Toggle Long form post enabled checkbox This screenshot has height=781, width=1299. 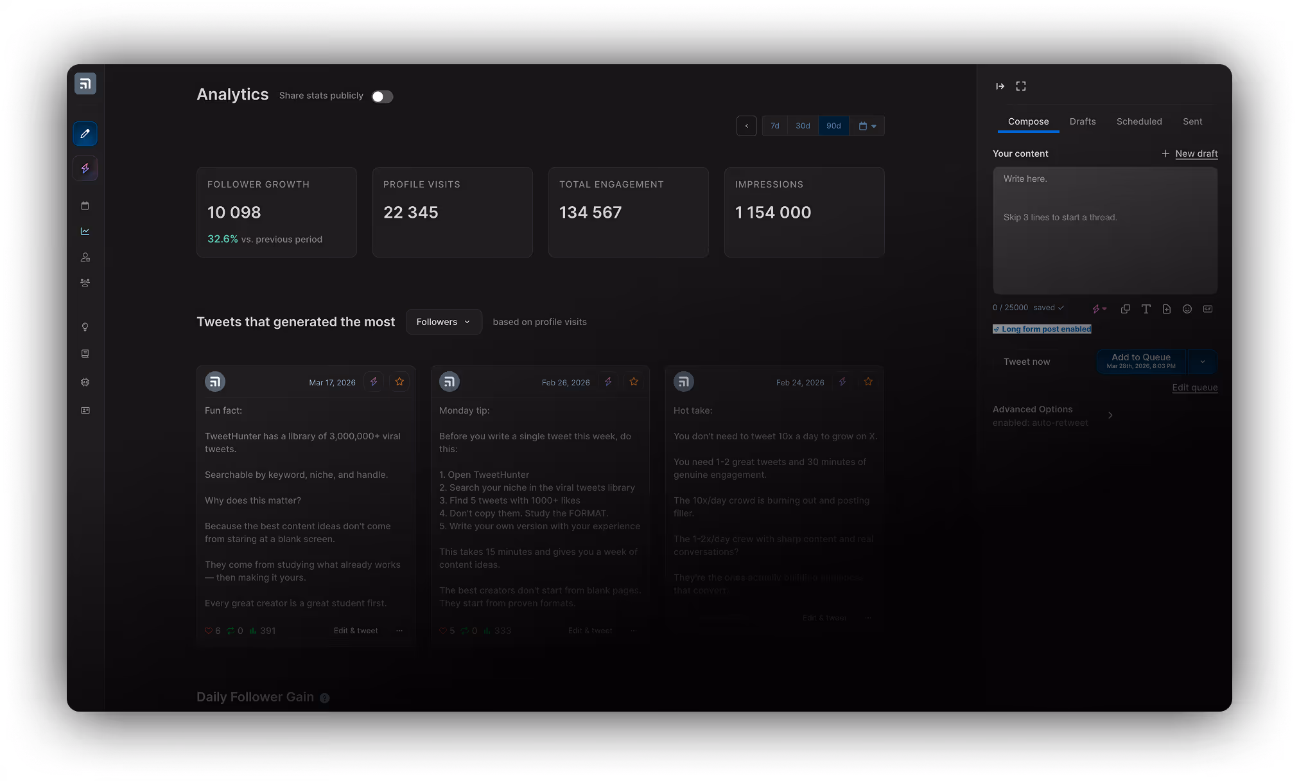click(x=997, y=329)
